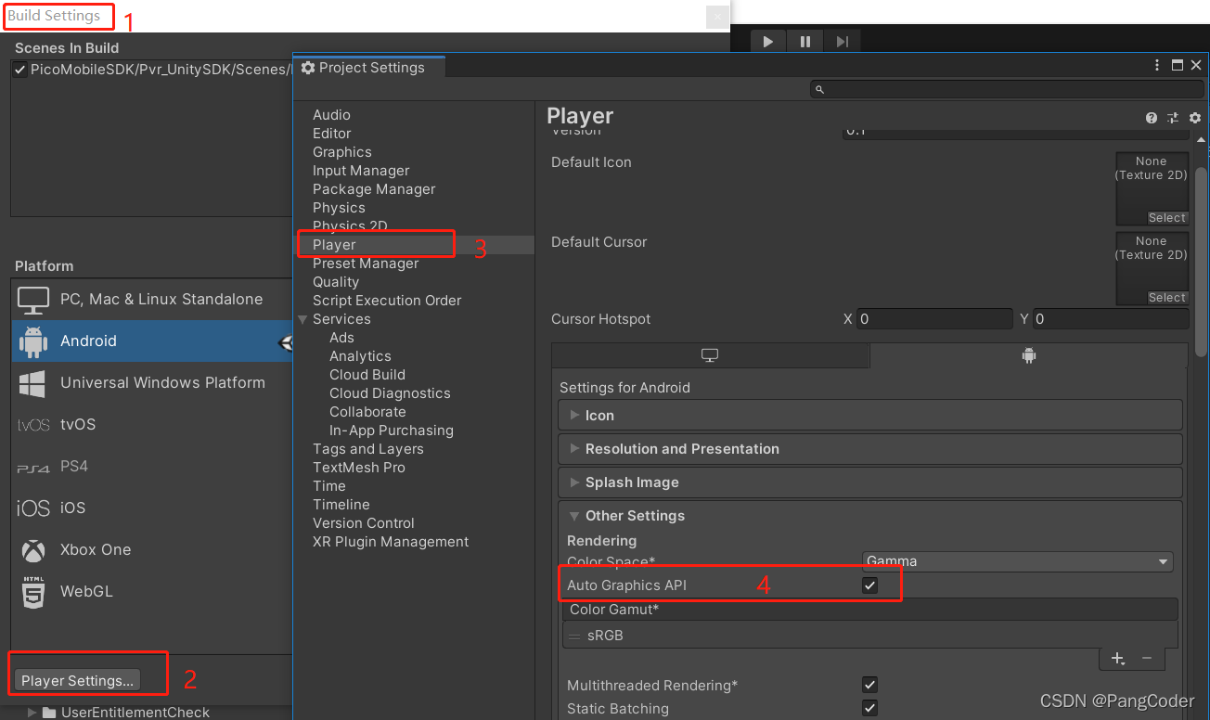Select the iOS platform
The height and width of the screenshot is (720, 1210).
point(152,508)
